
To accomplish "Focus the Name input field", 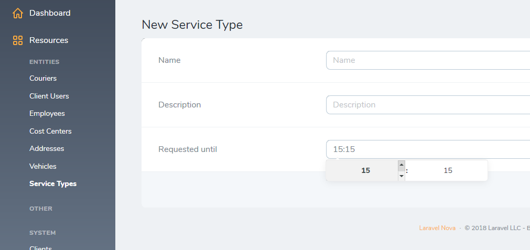I will click(x=427, y=60).
